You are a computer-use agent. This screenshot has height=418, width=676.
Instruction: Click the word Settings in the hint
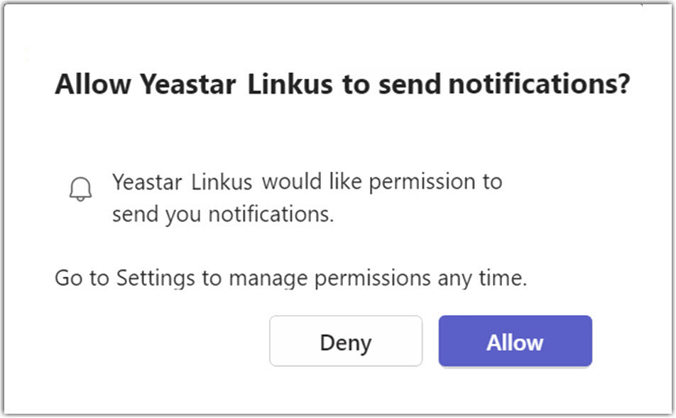(x=156, y=277)
